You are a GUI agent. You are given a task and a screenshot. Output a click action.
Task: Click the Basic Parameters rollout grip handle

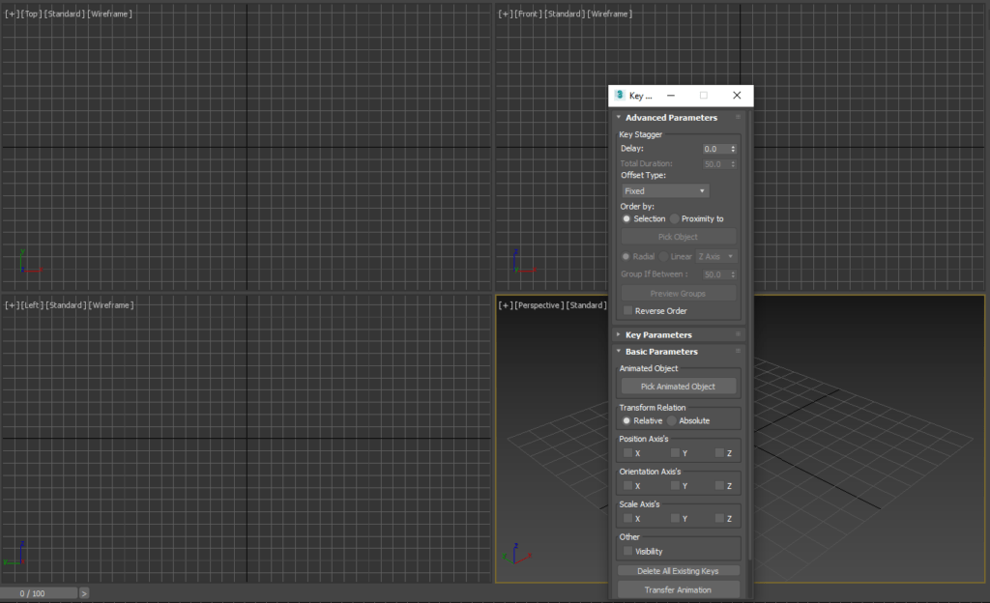click(x=738, y=351)
